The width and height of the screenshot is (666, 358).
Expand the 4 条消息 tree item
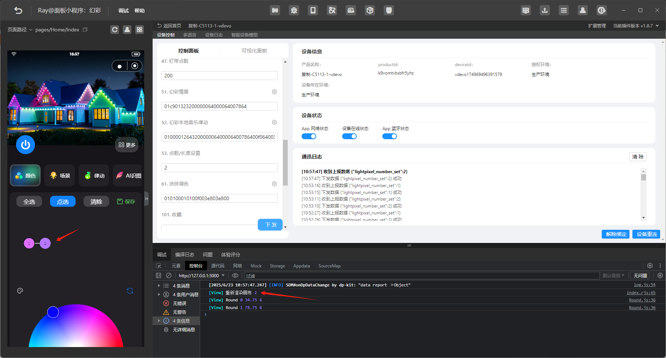[x=159, y=286]
